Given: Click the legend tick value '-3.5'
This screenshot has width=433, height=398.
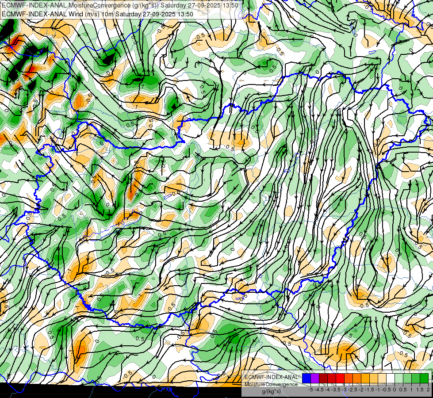Looking at the screenshot, I should pos(336,390).
